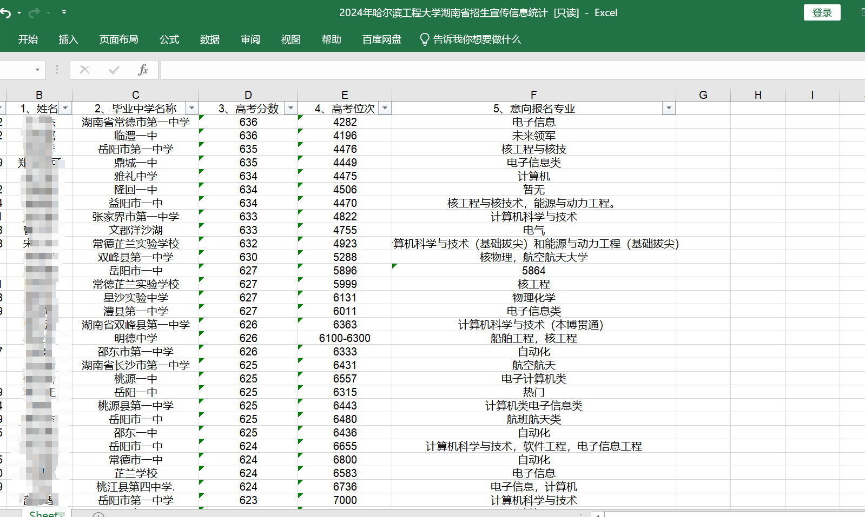The image size is (865, 517).
Task: Switch to the 数据 ribbon tab
Action: click(209, 39)
